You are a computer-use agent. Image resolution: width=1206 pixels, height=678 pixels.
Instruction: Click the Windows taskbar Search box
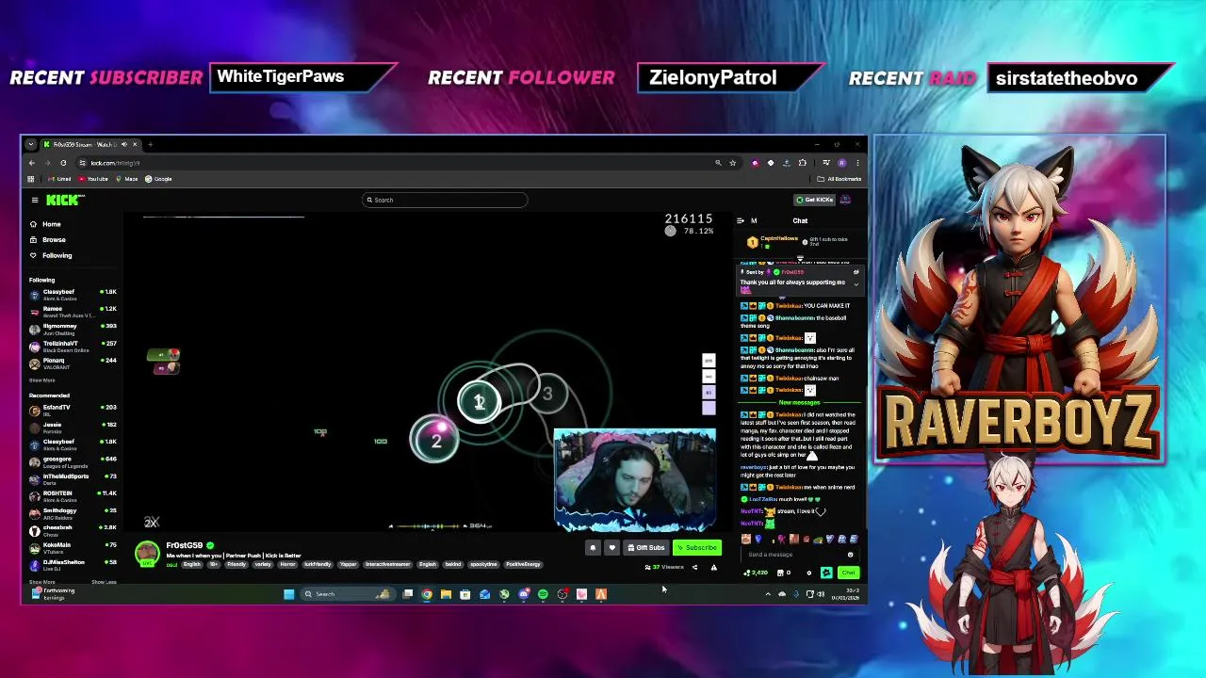click(x=348, y=594)
